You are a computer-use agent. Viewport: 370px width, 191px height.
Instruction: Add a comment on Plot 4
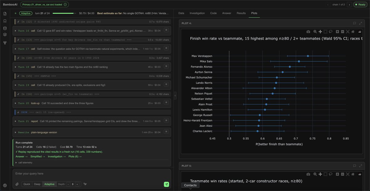point(355,23)
